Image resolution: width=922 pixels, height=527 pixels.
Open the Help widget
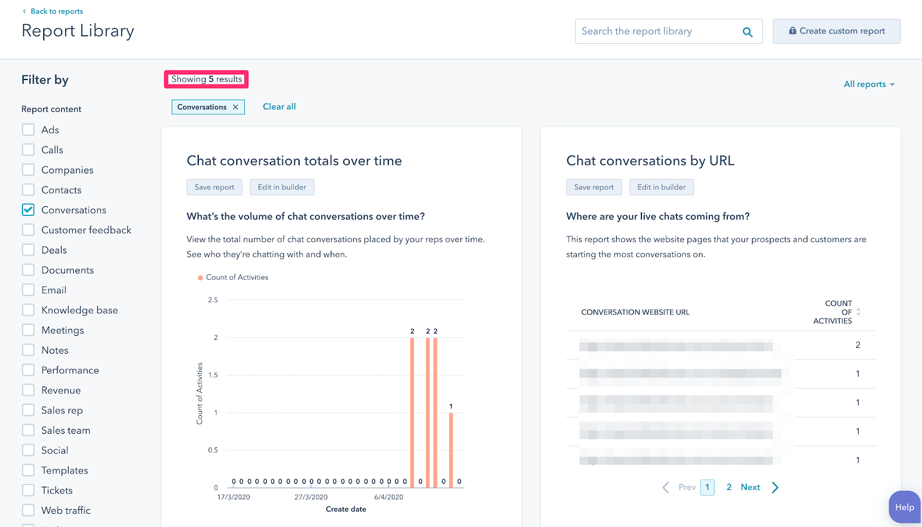(x=904, y=507)
